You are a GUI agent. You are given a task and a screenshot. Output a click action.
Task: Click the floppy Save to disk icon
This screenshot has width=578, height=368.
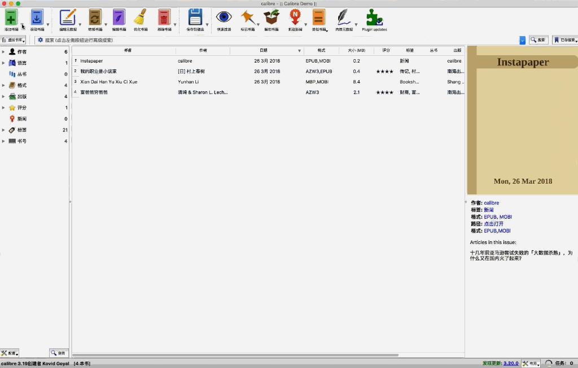[195, 17]
